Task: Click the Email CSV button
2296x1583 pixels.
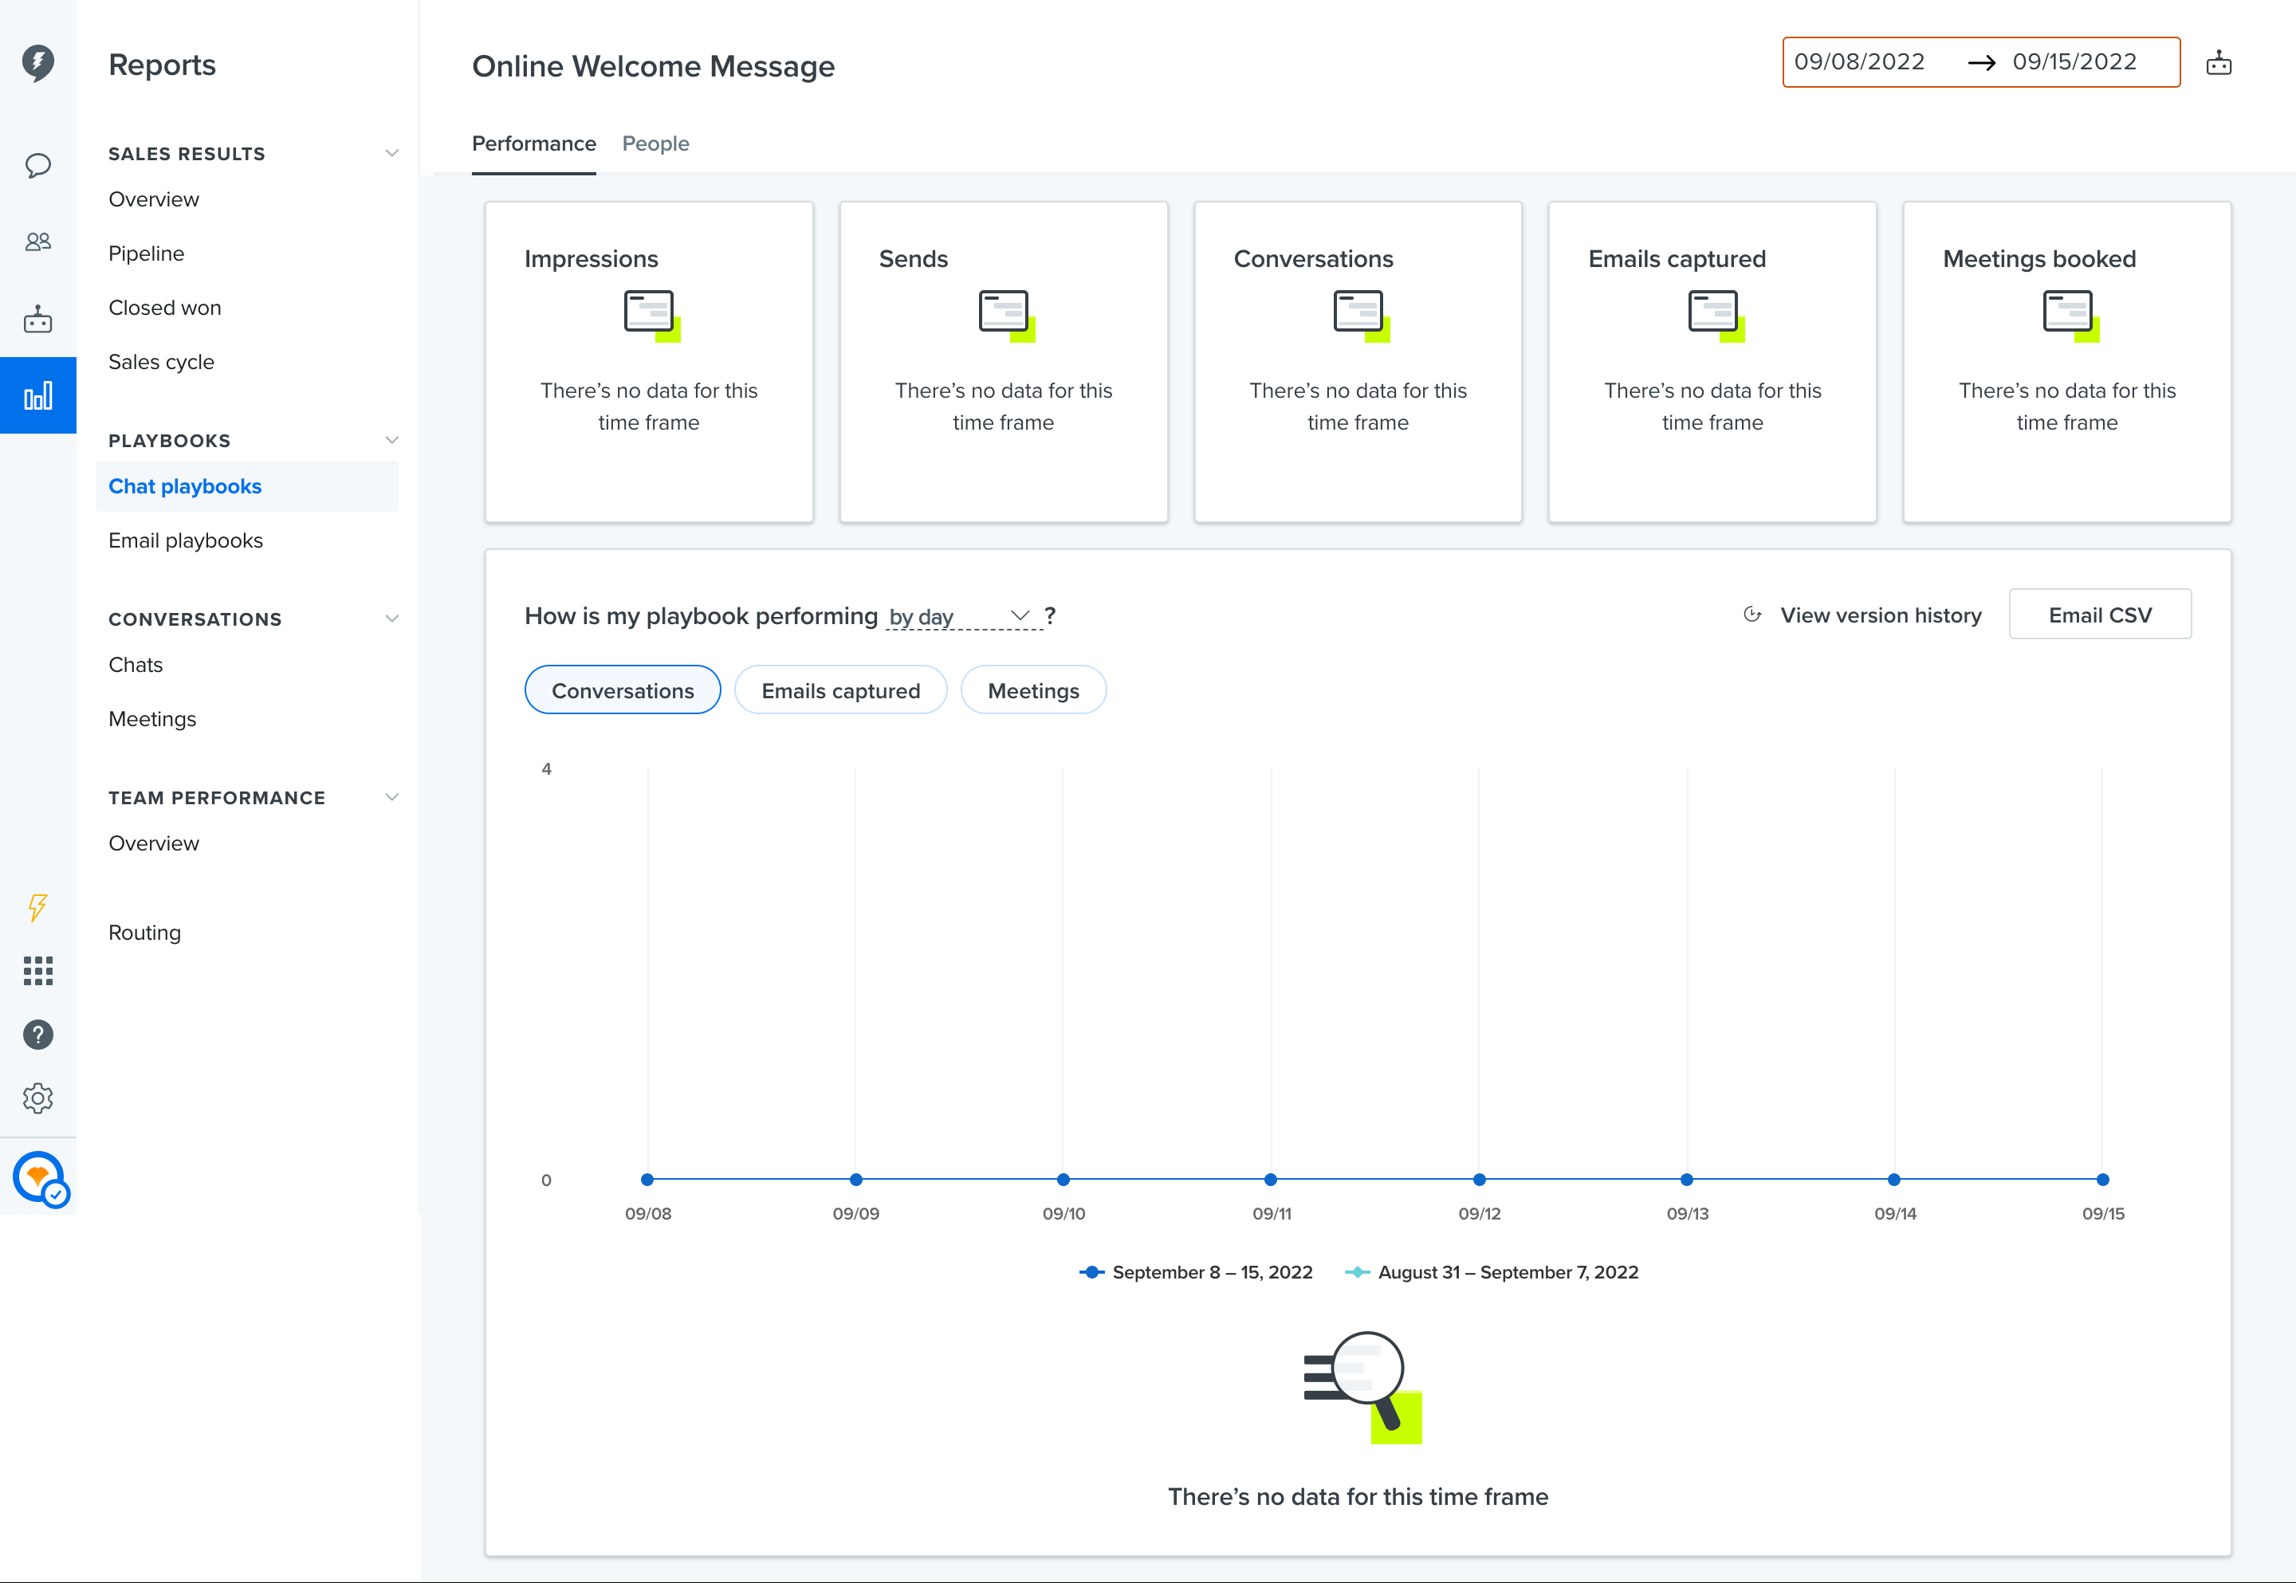Action: click(2100, 615)
